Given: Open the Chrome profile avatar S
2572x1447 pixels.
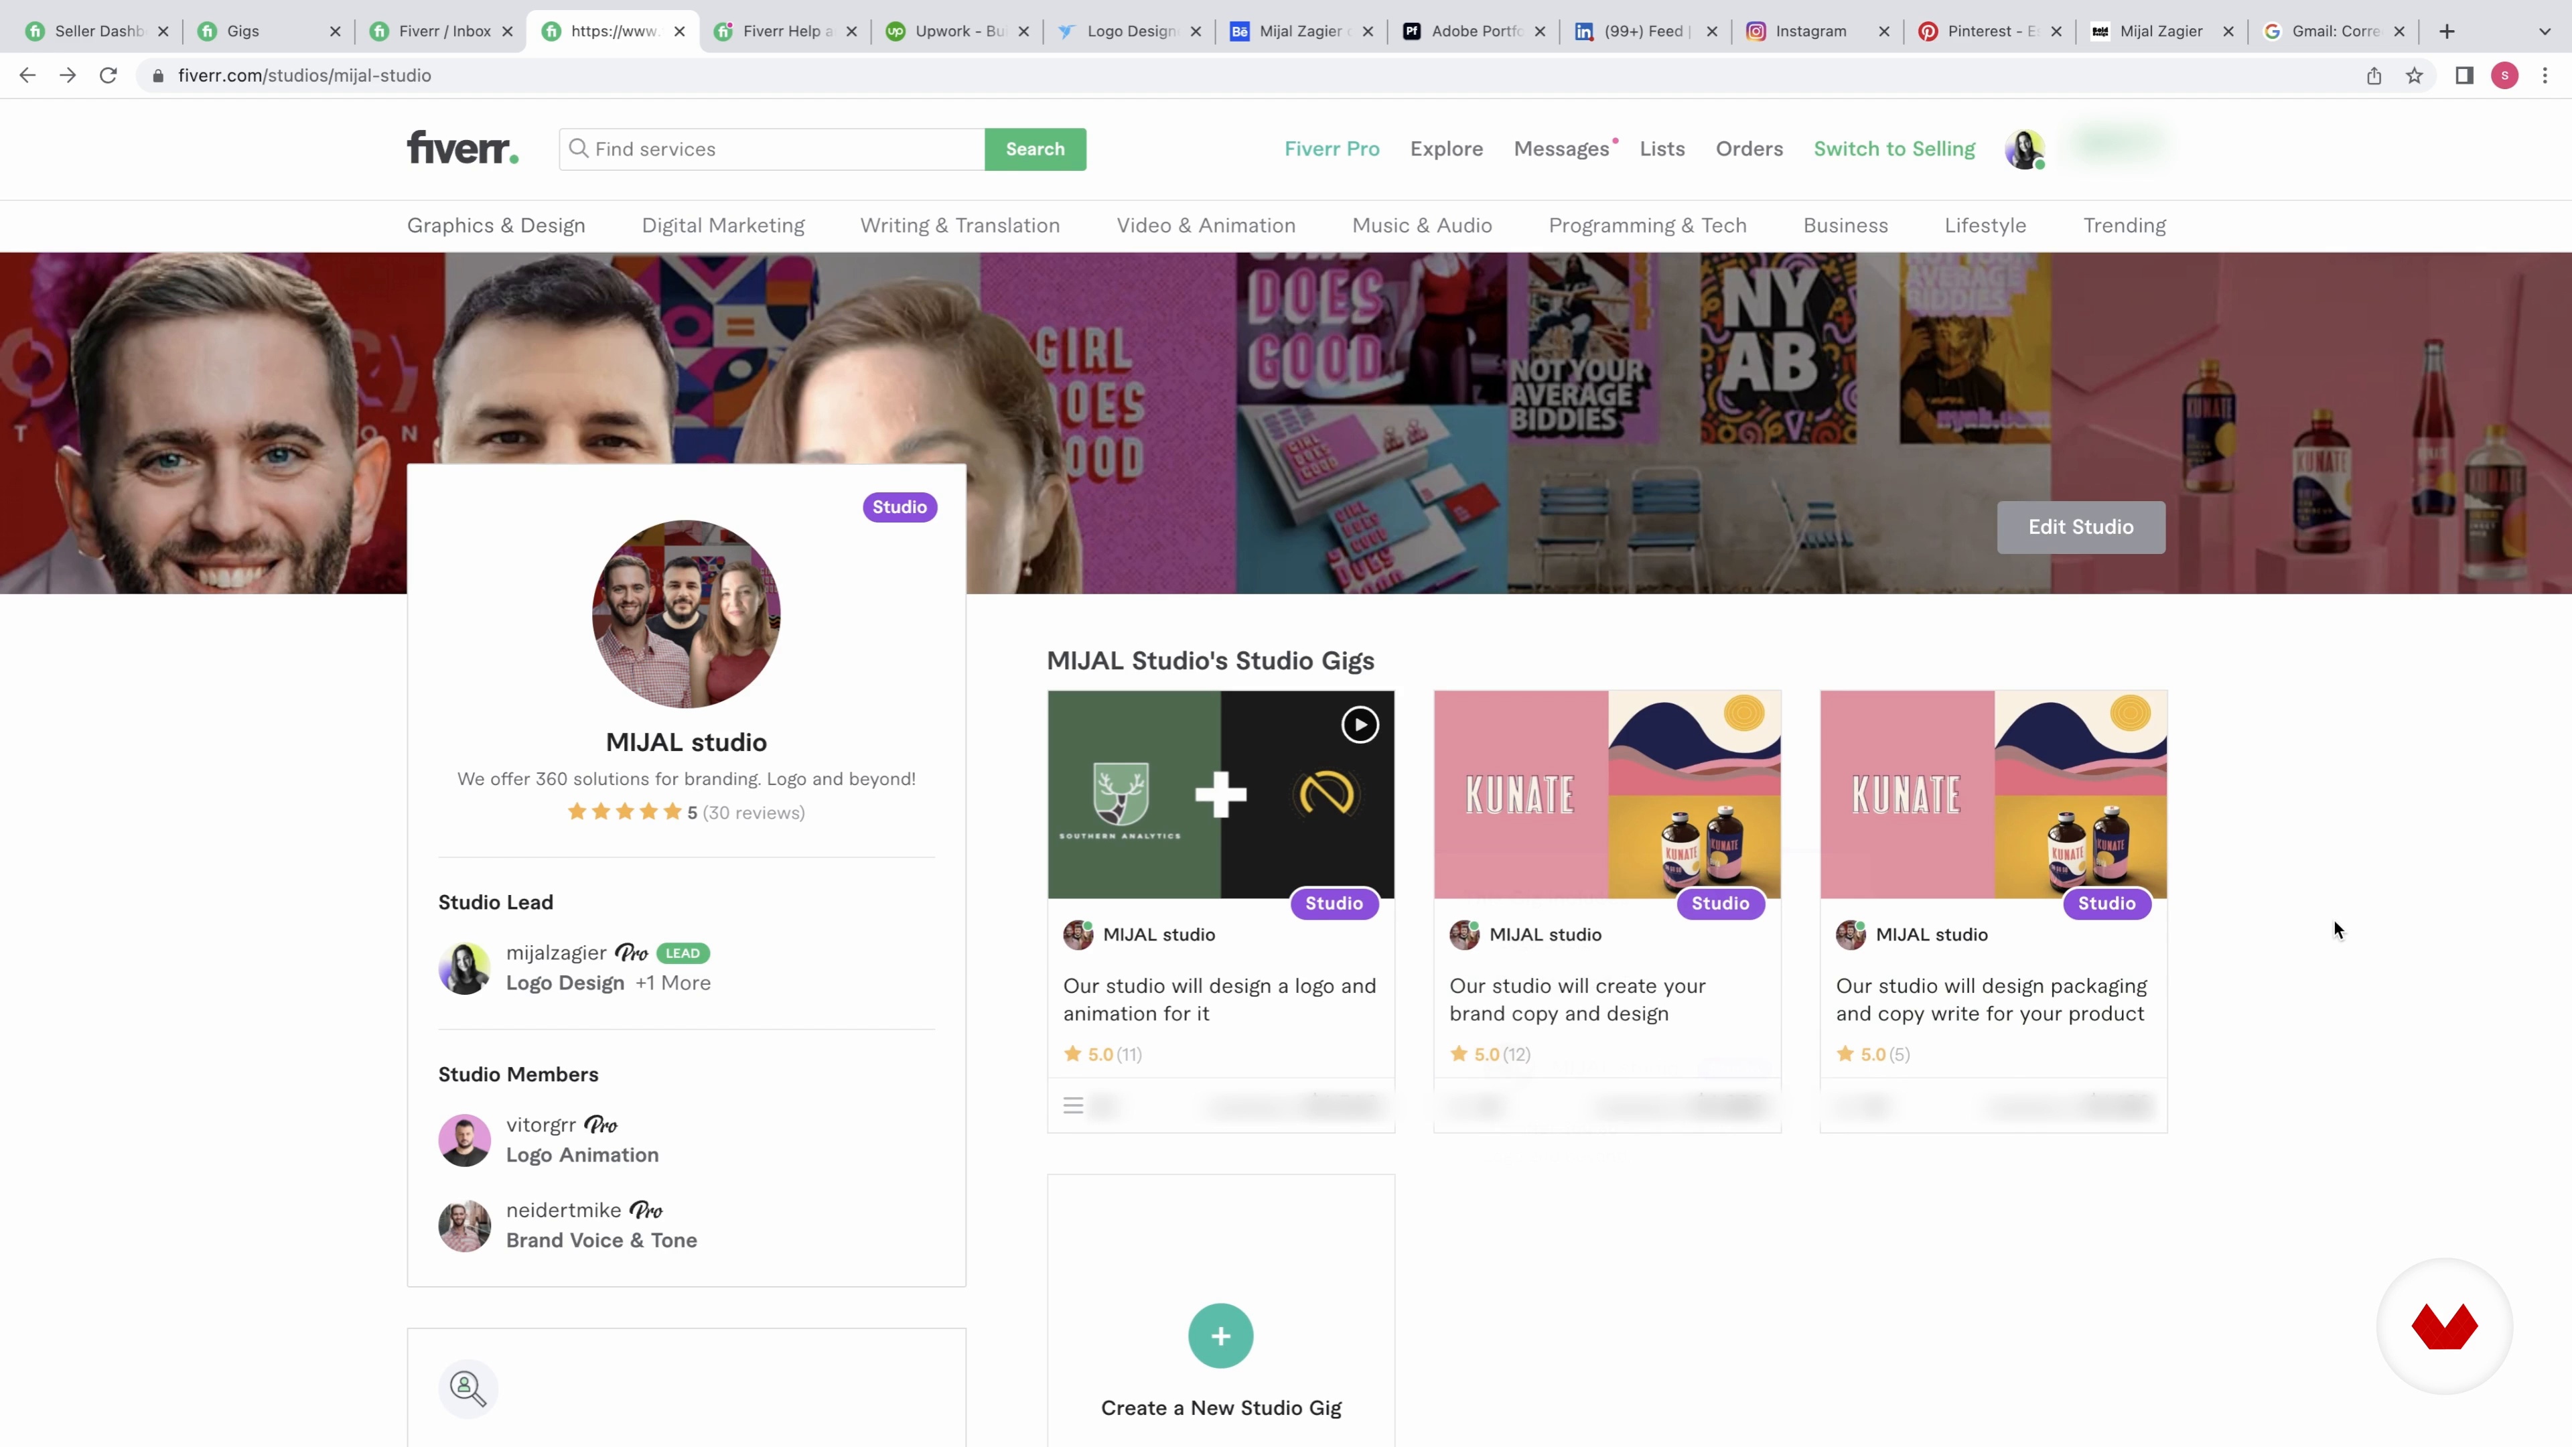Looking at the screenshot, I should click(2504, 76).
